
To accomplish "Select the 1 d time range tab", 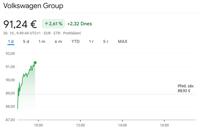I will tap(11, 42).
